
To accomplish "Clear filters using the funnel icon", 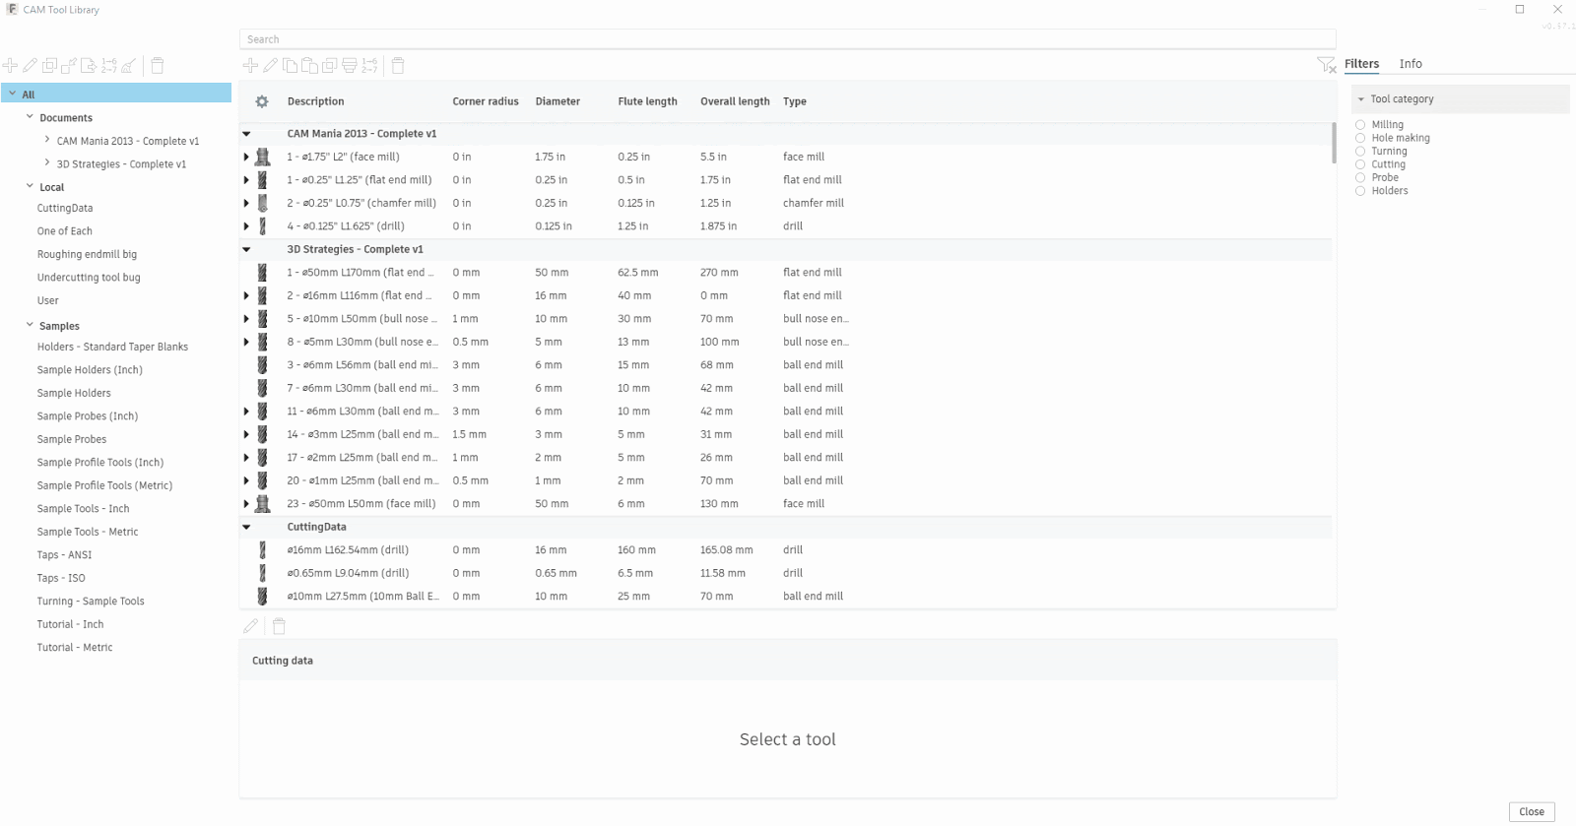I will [1326, 65].
